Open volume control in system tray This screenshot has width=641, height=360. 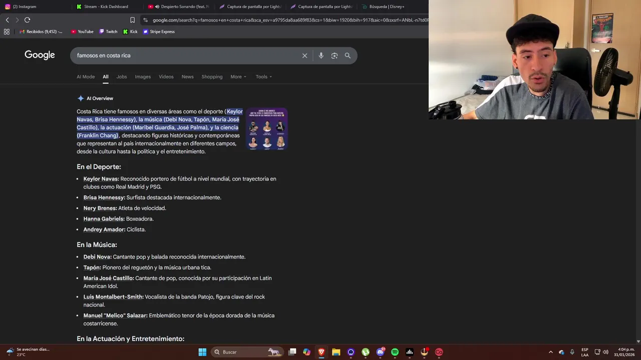[605, 352]
